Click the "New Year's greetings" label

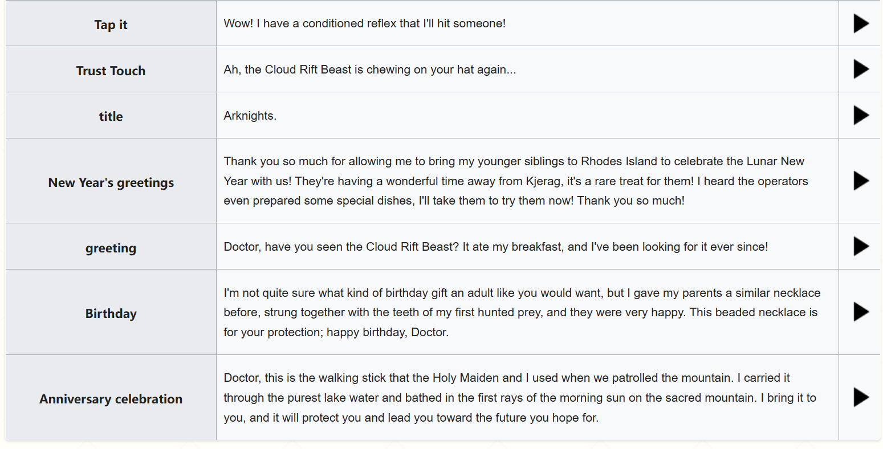pos(111,182)
